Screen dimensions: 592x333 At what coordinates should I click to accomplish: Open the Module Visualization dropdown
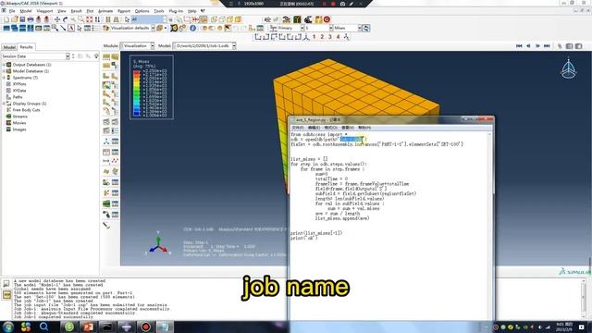click(x=152, y=45)
